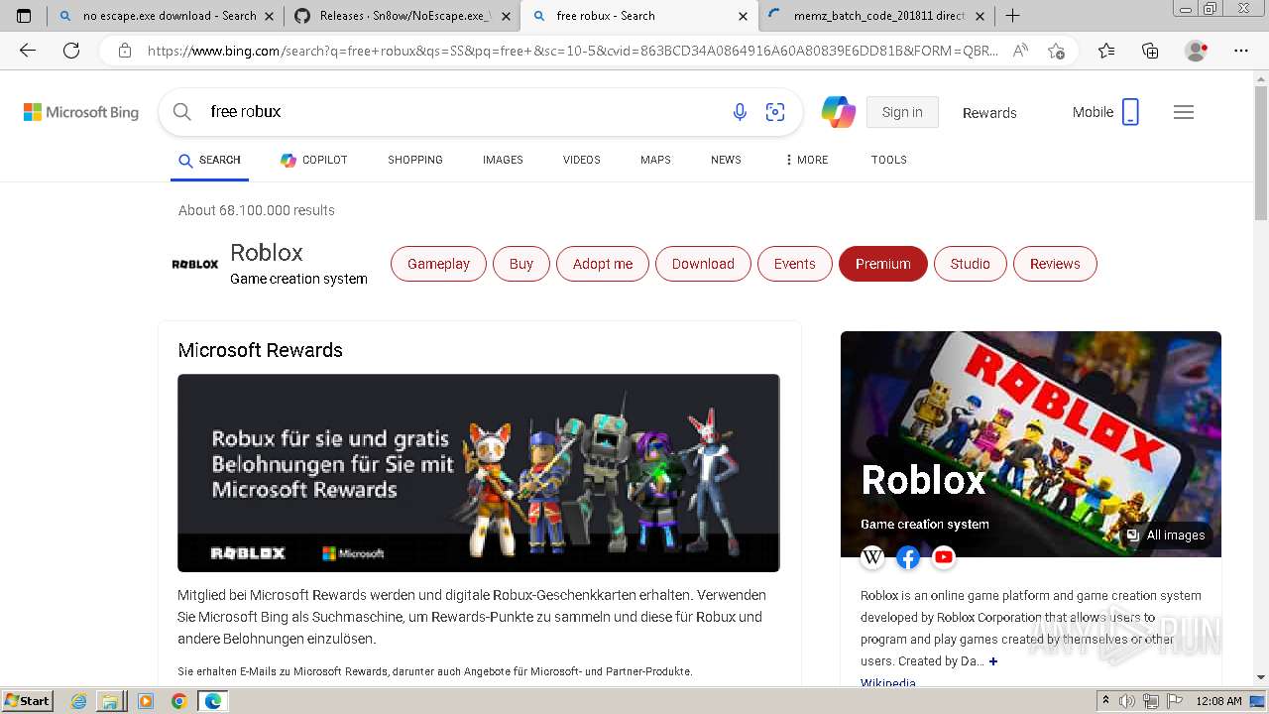Open the Wikipedia source link
This screenshot has height=714, width=1269.
[888, 683]
